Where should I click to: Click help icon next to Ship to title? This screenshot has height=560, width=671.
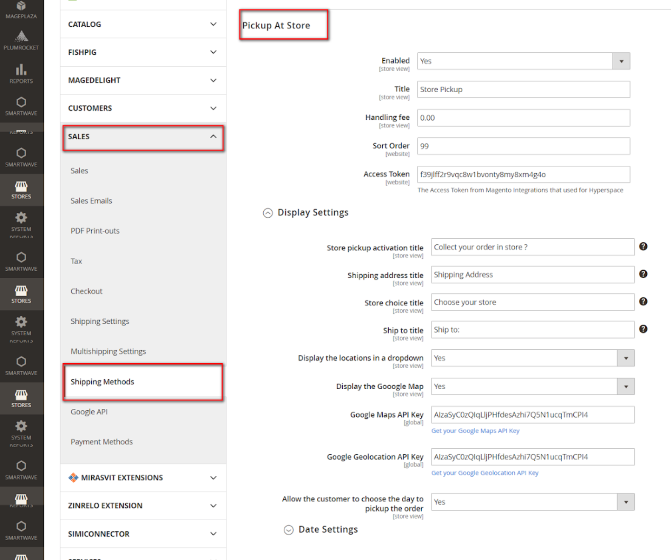pos(643,329)
